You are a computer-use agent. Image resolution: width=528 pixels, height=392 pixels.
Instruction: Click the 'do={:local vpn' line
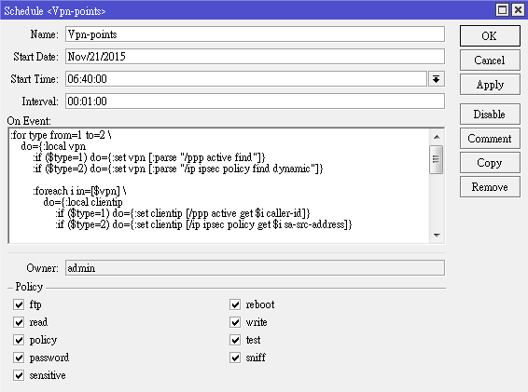pos(53,146)
